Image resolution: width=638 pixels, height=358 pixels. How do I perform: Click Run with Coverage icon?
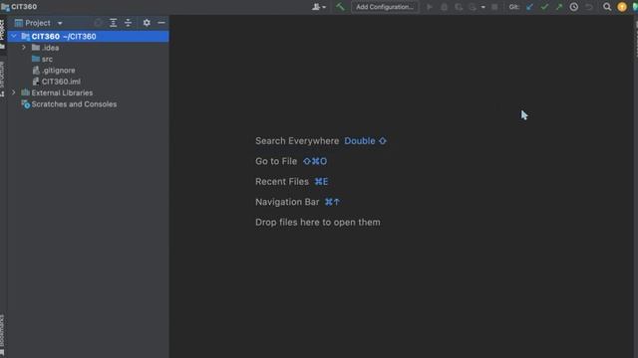tap(459, 7)
